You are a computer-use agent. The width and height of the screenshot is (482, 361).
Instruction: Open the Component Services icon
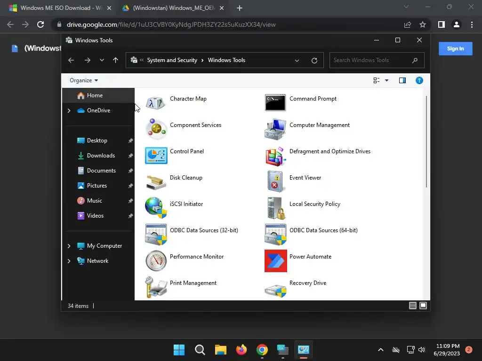(156, 129)
